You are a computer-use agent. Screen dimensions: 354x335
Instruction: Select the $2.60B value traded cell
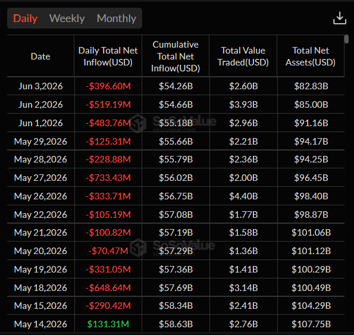click(243, 86)
